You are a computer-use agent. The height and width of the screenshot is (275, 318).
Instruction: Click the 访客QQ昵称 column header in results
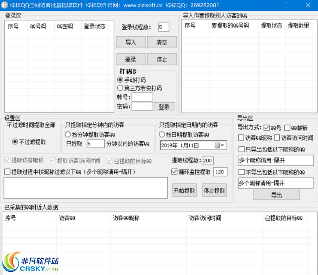[x=148, y=218]
